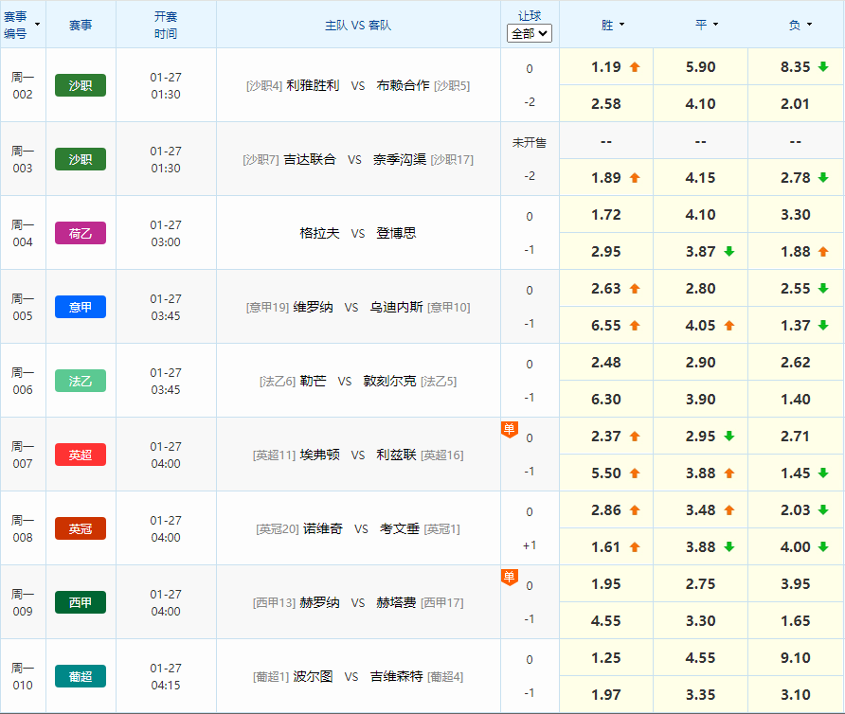The image size is (845, 714).
Task: Open the 平 column sort arrow
Action: [x=715, y=25]
